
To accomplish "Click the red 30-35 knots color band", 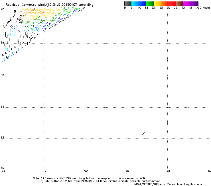I will point(172,3).
